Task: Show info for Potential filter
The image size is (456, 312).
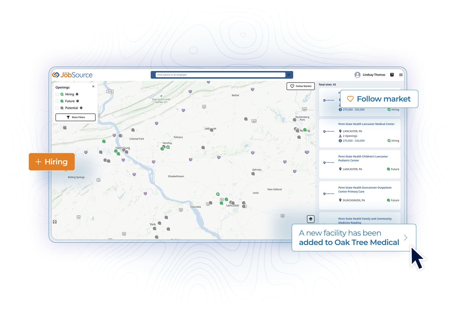Action: coord(81,108)
